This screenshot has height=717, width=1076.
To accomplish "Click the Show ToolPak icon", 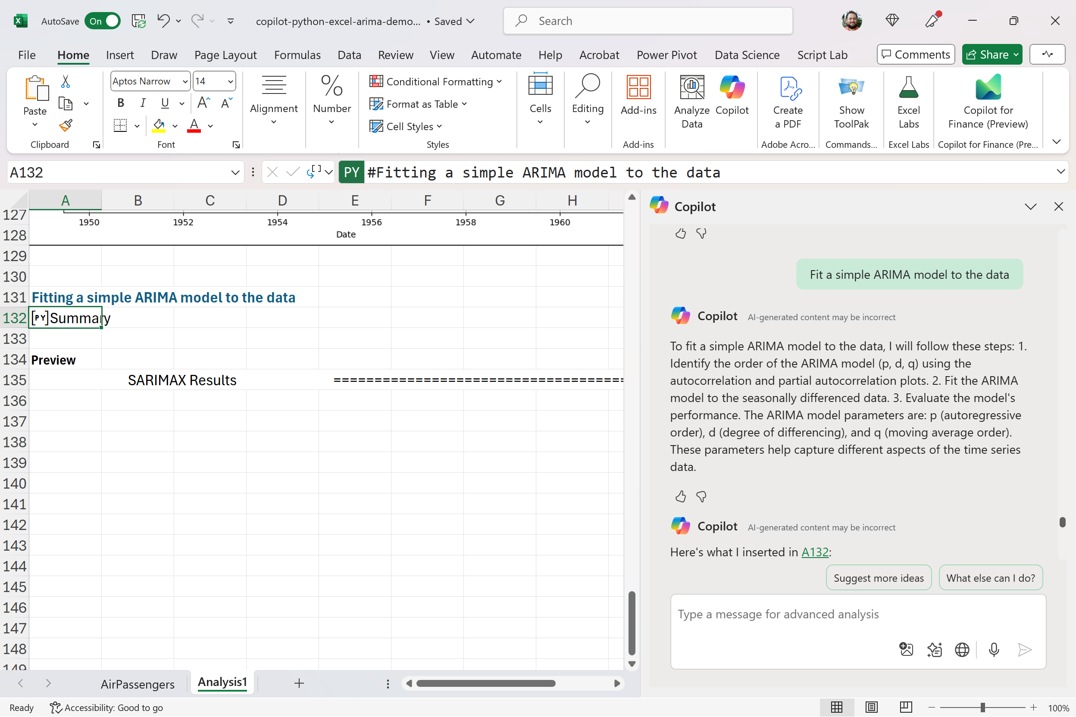I will (x=851, y=102).
